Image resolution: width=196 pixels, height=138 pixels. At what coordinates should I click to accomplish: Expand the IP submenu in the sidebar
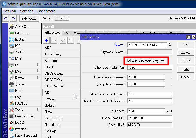tap(38, 65)
